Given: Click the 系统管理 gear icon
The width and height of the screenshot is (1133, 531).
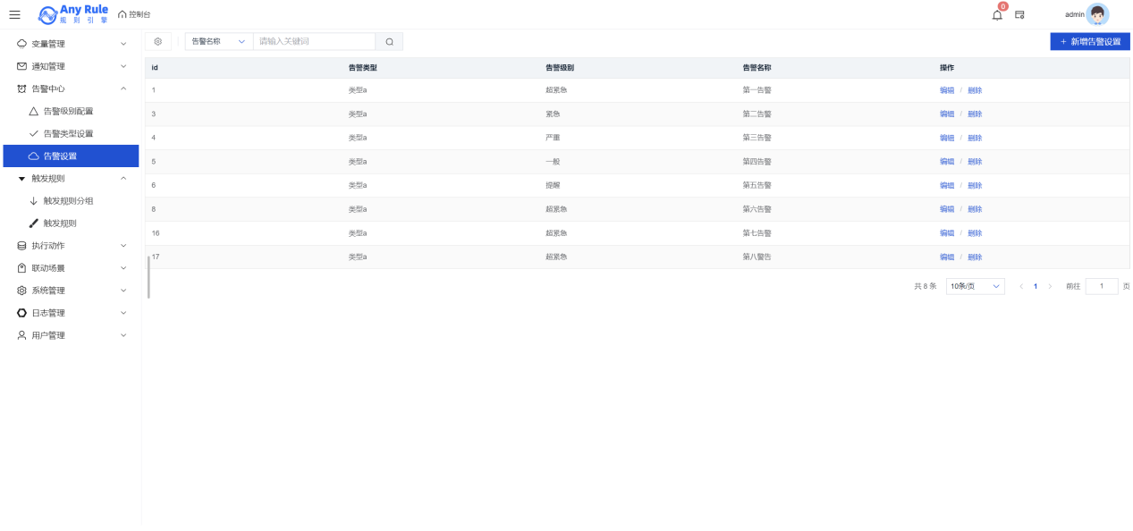Looking at the screenshot, I should coord(22,290).
